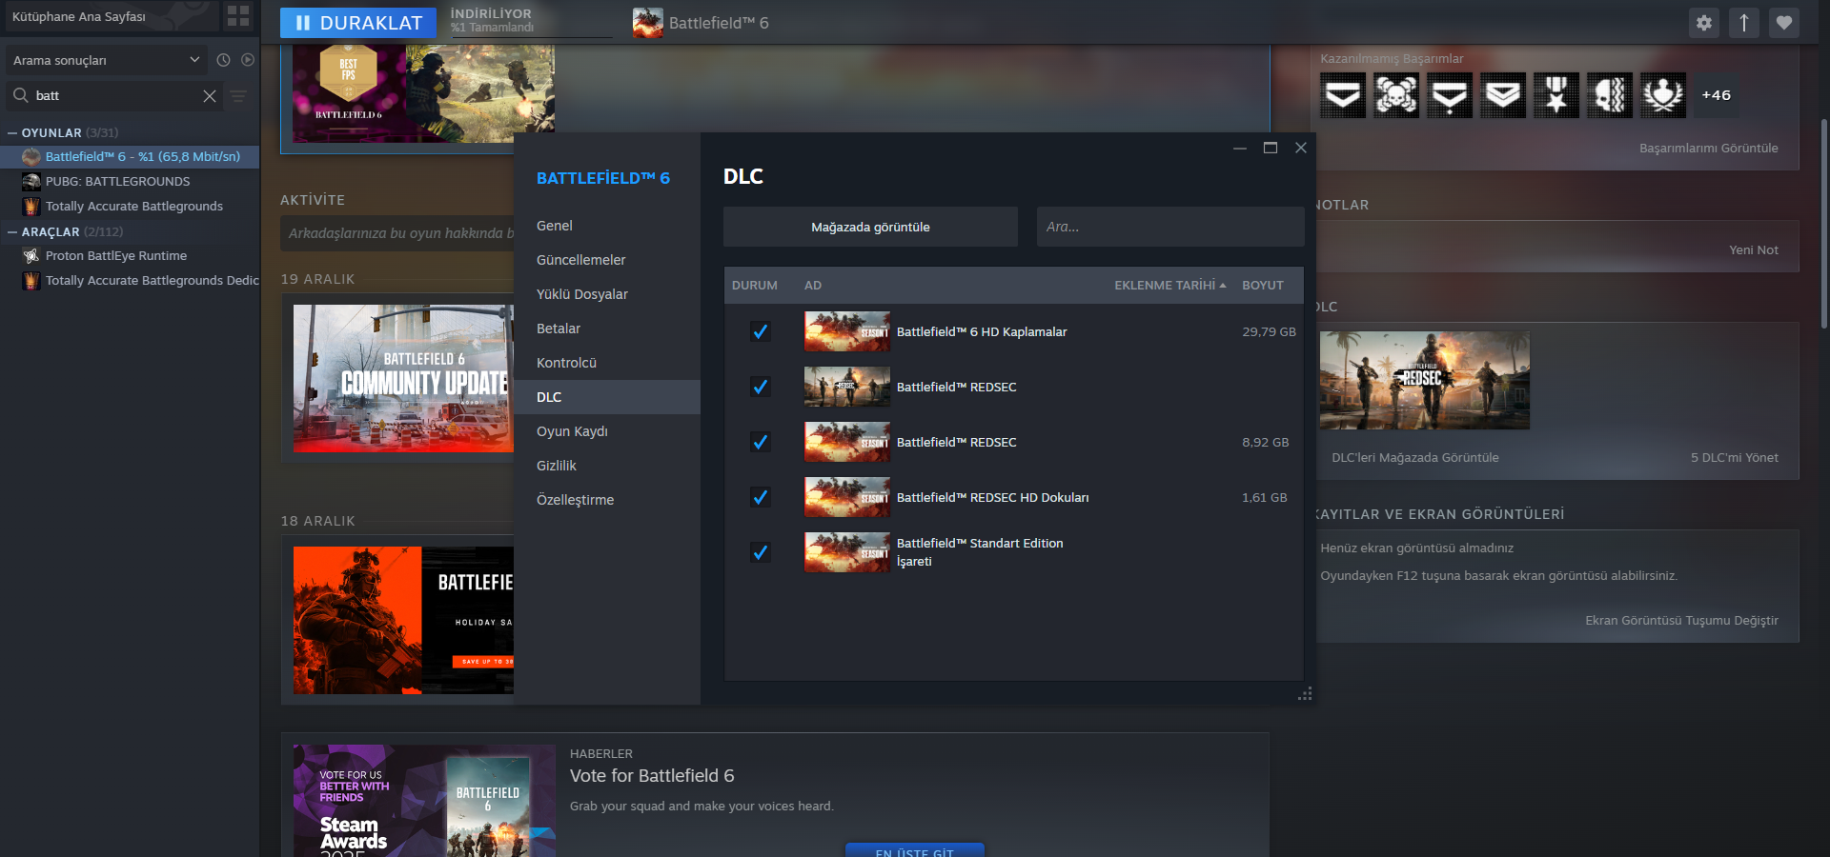1830x857 pixels.
Task: Sort DLC list by AD column
Action: pos(813,285)
